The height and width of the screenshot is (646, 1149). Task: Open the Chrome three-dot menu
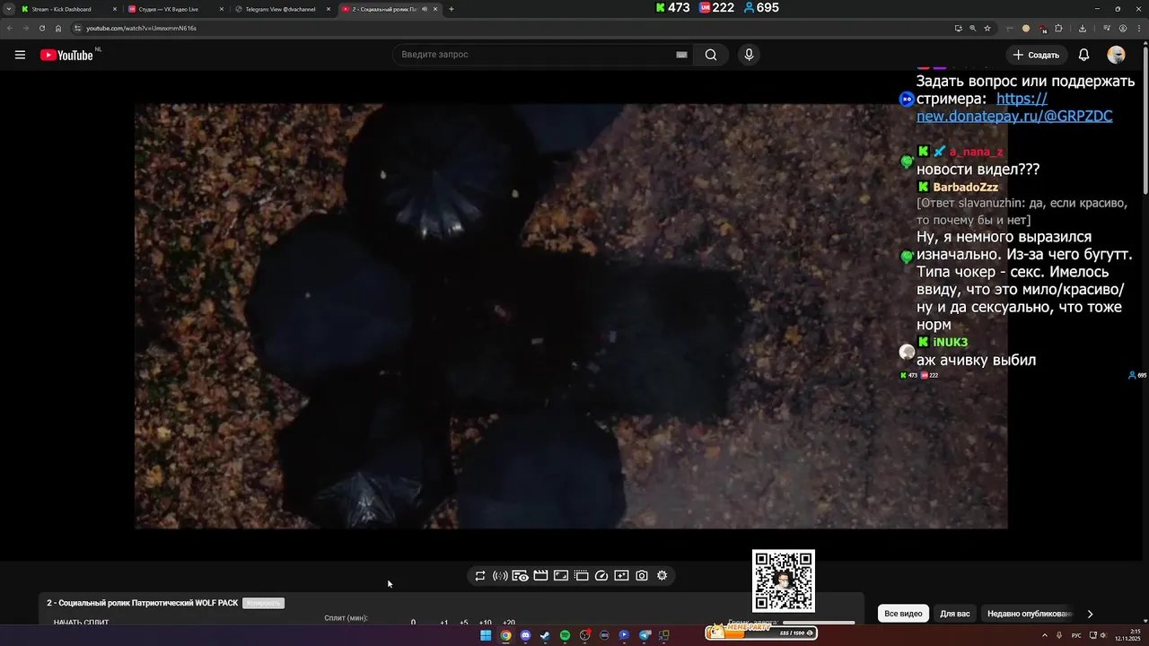[x=1137, y=28]
